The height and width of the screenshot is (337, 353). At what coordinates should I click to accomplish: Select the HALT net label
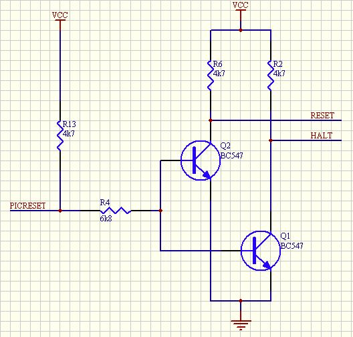322,136
